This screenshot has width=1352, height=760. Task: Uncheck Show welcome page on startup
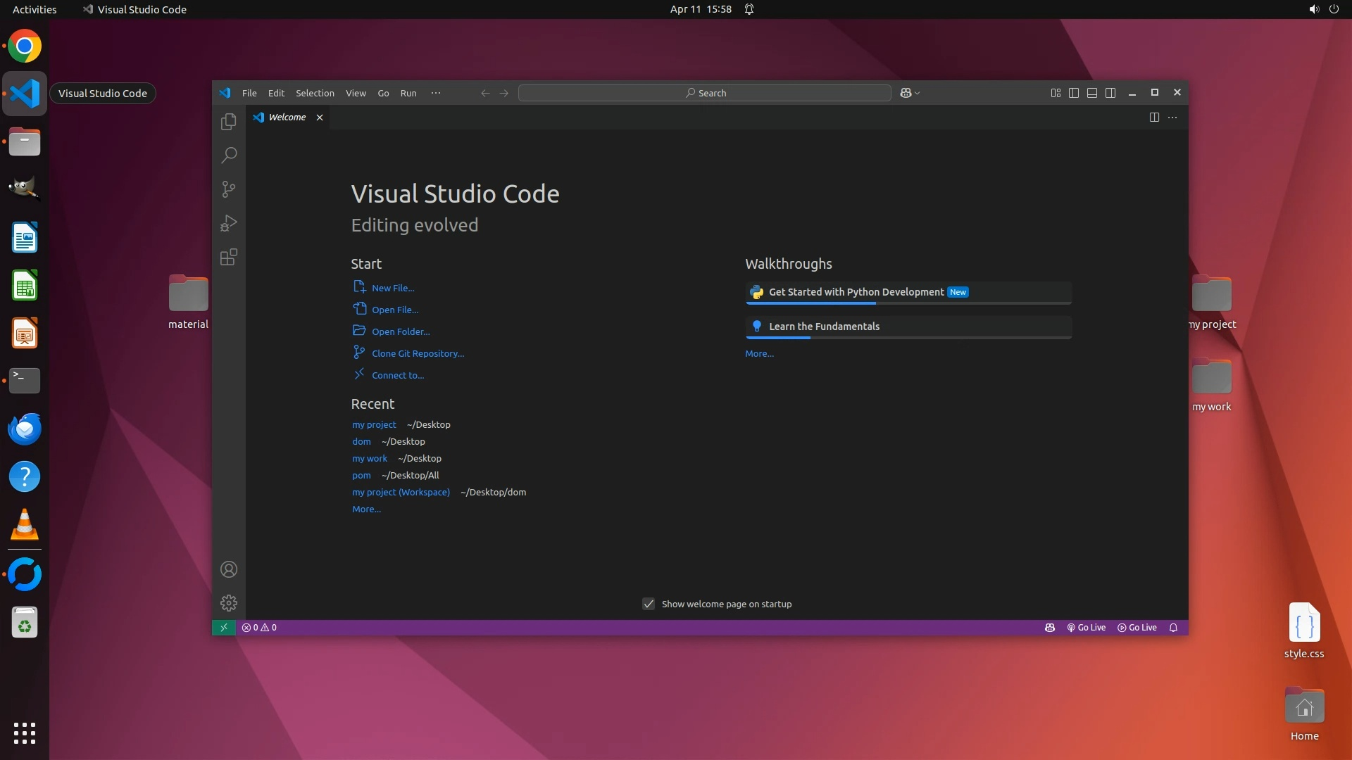pos(649,604)
